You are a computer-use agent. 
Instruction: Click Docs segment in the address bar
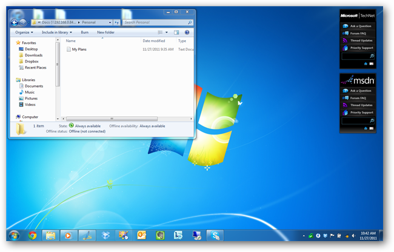pyautogui.click(x=59, y=22)
